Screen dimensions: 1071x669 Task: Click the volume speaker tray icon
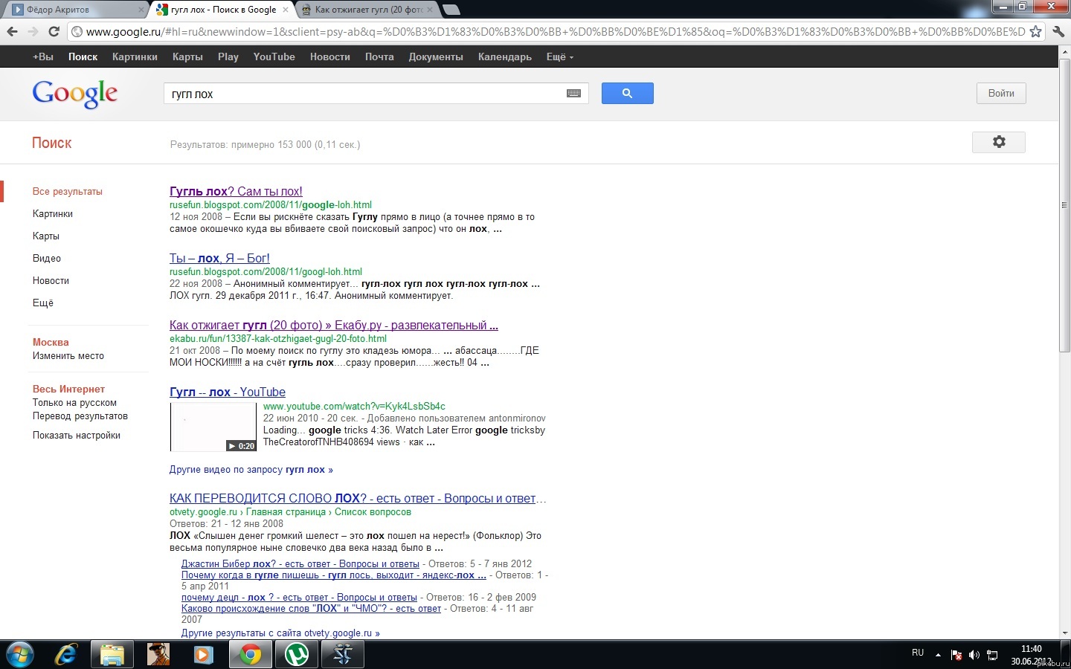(x=974, y=655)
